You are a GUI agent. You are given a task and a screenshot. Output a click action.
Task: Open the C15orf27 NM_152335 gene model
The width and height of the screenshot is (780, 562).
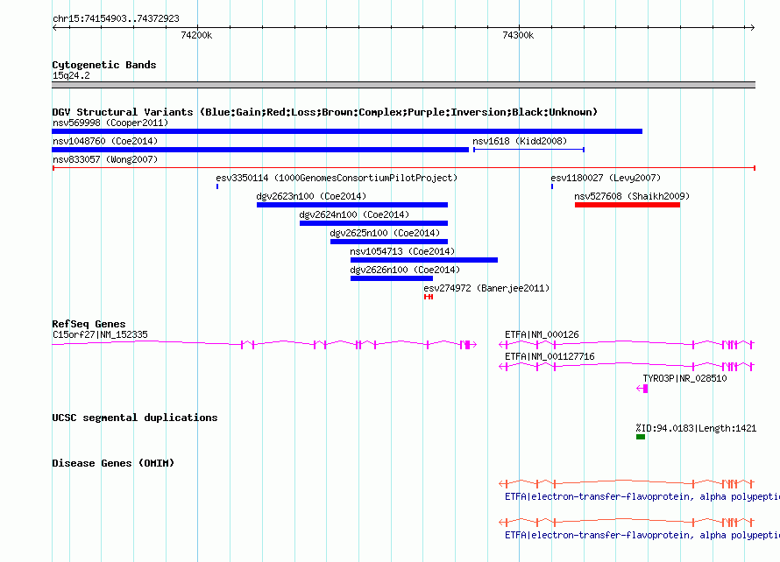click(x=264, y=344)
